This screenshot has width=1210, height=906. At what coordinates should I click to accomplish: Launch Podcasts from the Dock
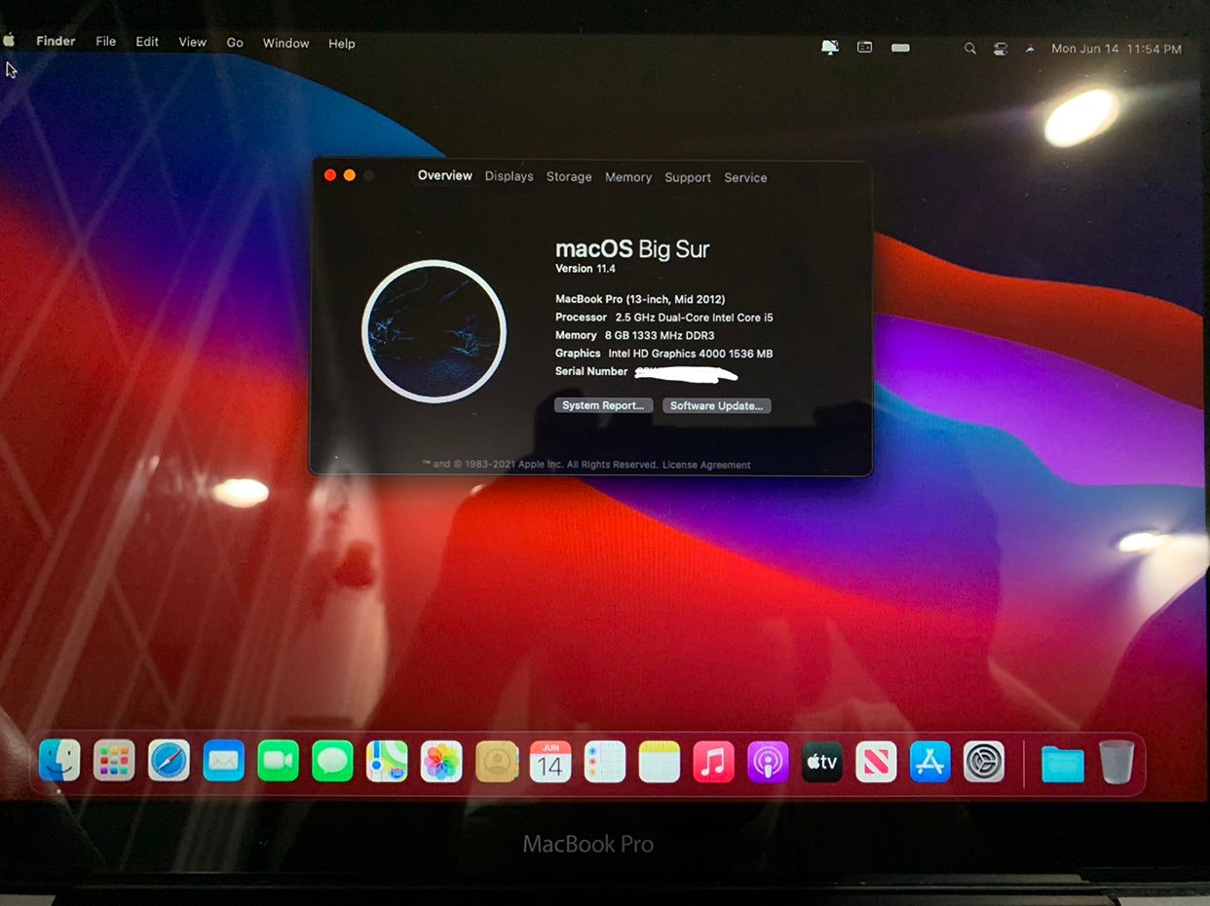click(768, 761)
